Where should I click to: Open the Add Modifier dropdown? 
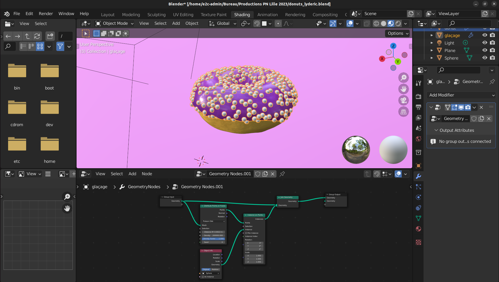(x=462, y=95)
